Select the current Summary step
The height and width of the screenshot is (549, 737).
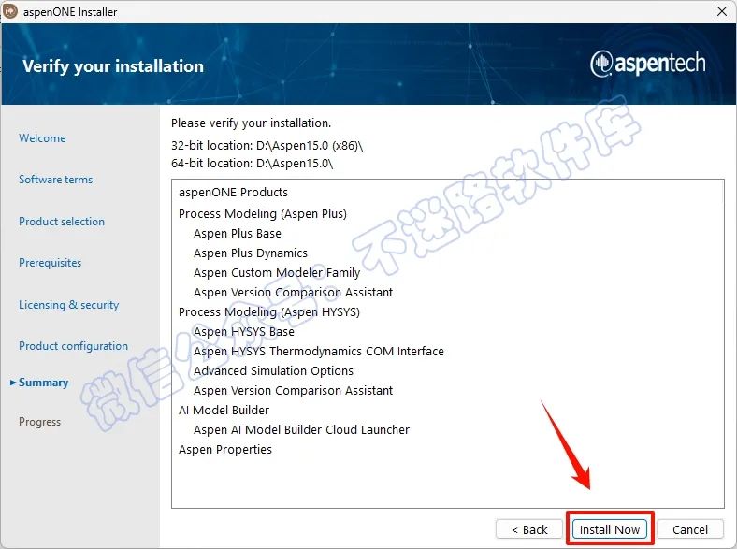click(43, 383)
